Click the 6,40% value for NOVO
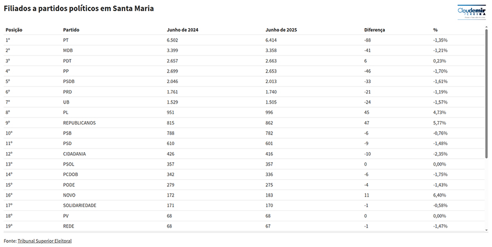Screen dimensions: 492x247 coord(440,195)
